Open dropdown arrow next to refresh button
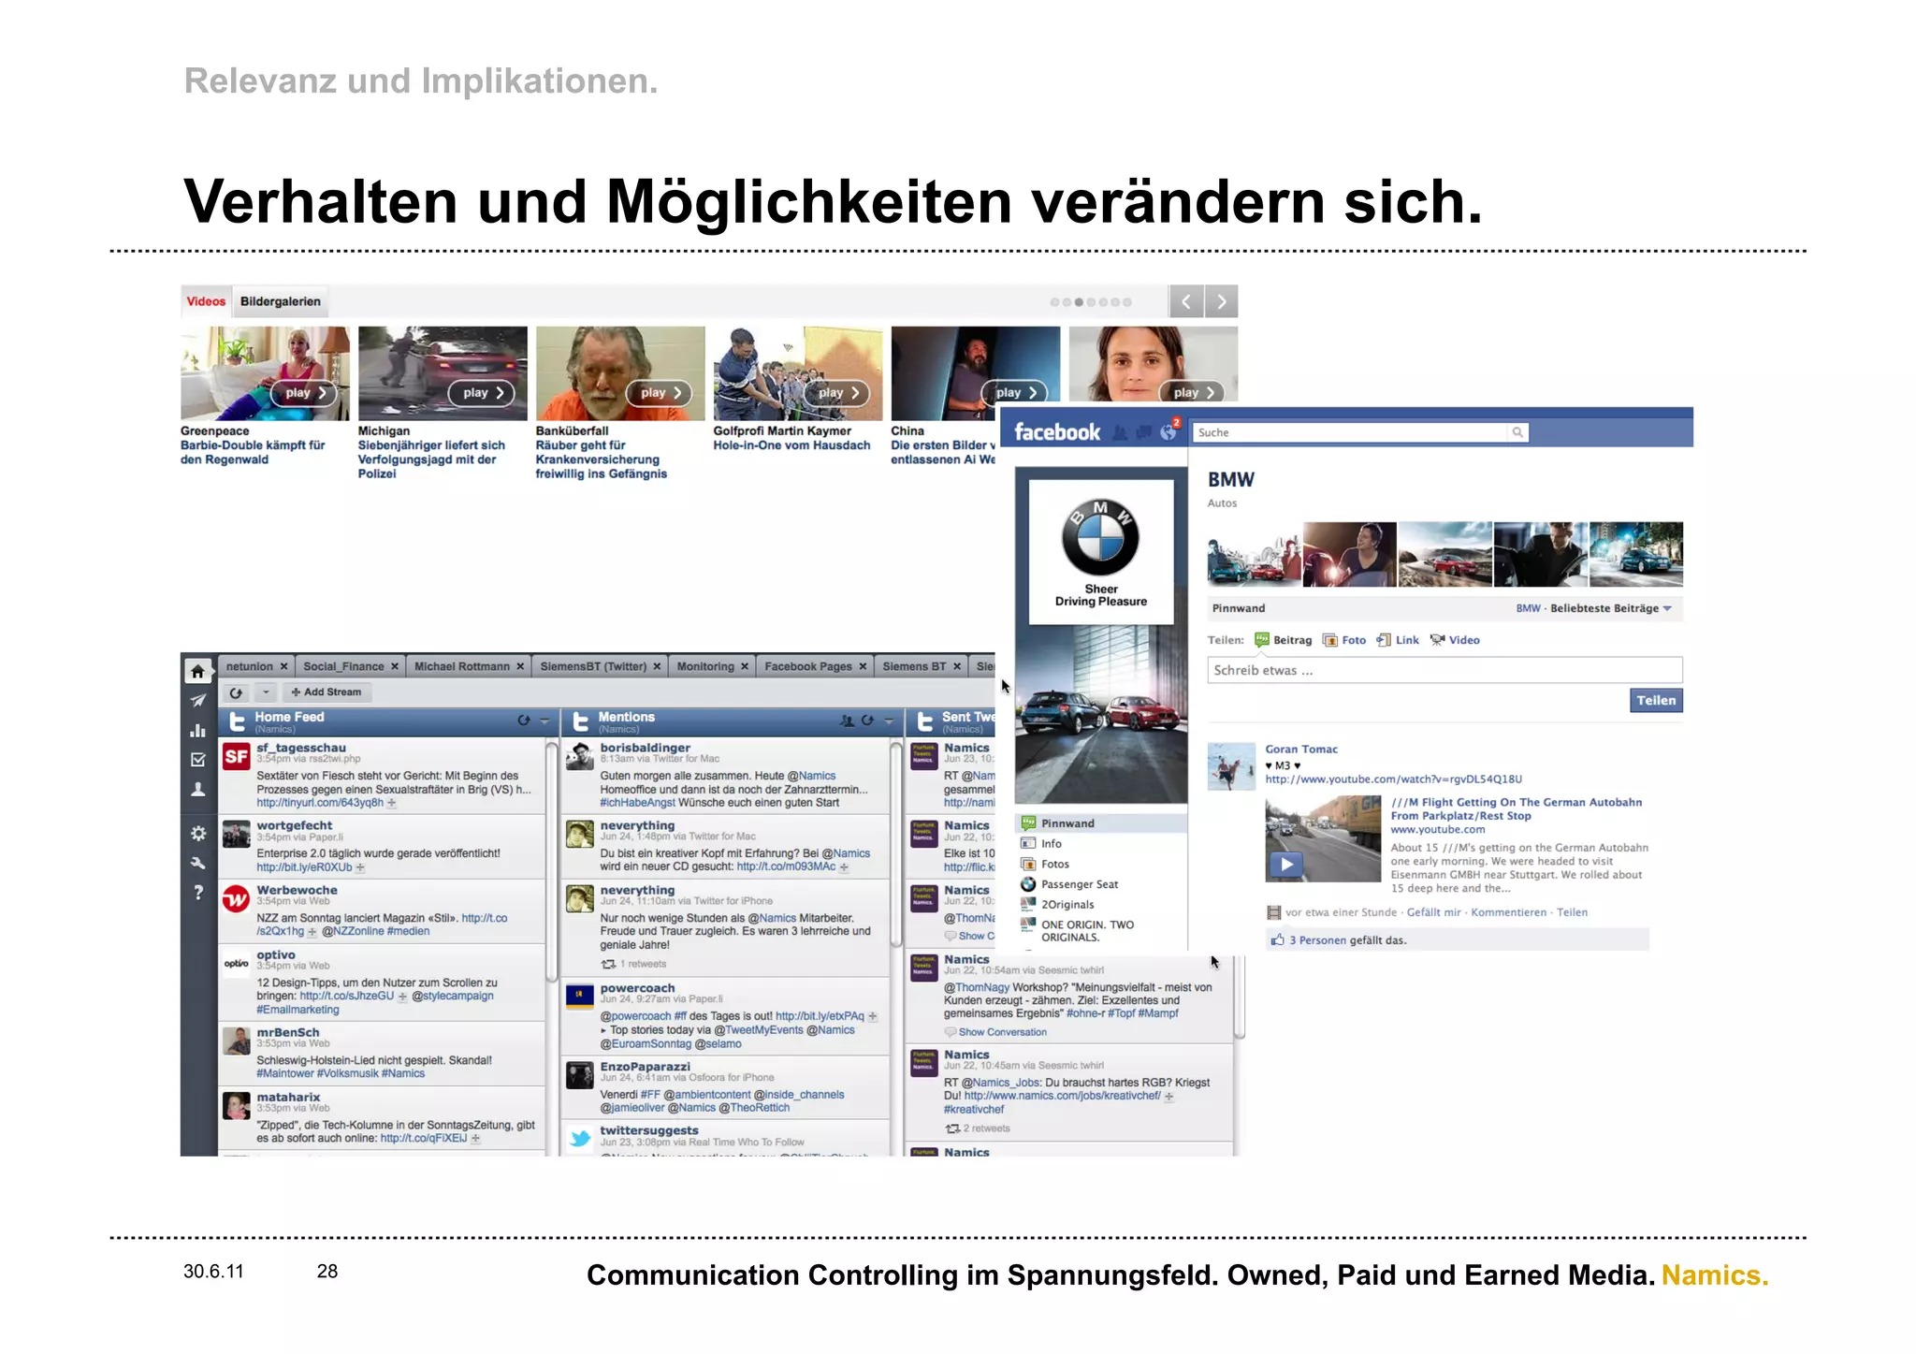1916x1354 pixels. 266,692
